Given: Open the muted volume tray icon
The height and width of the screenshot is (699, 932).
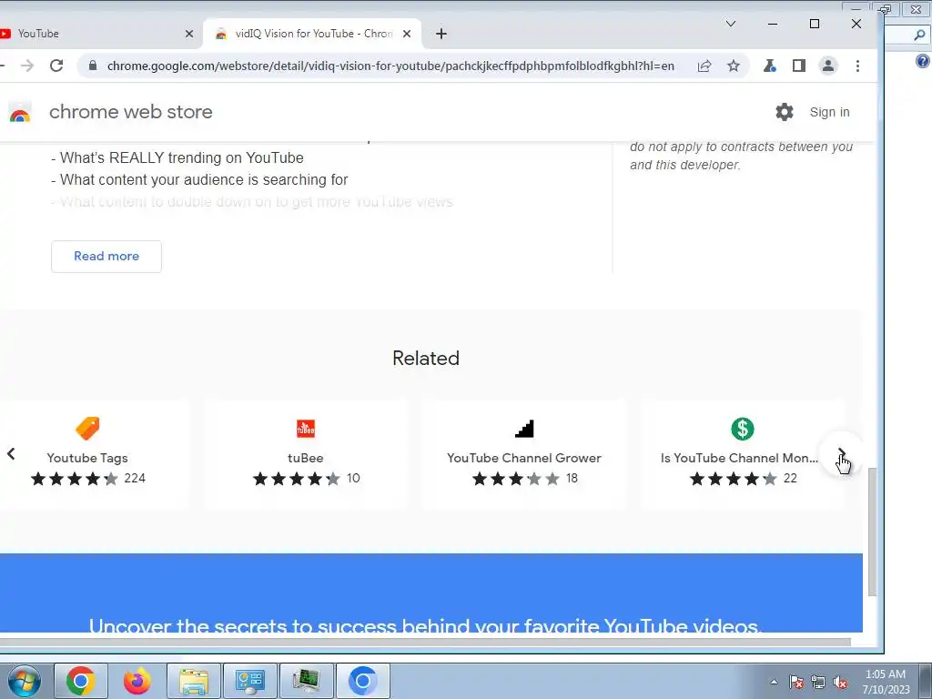Looking at the screenshot, I should click(x=840, y=682).
